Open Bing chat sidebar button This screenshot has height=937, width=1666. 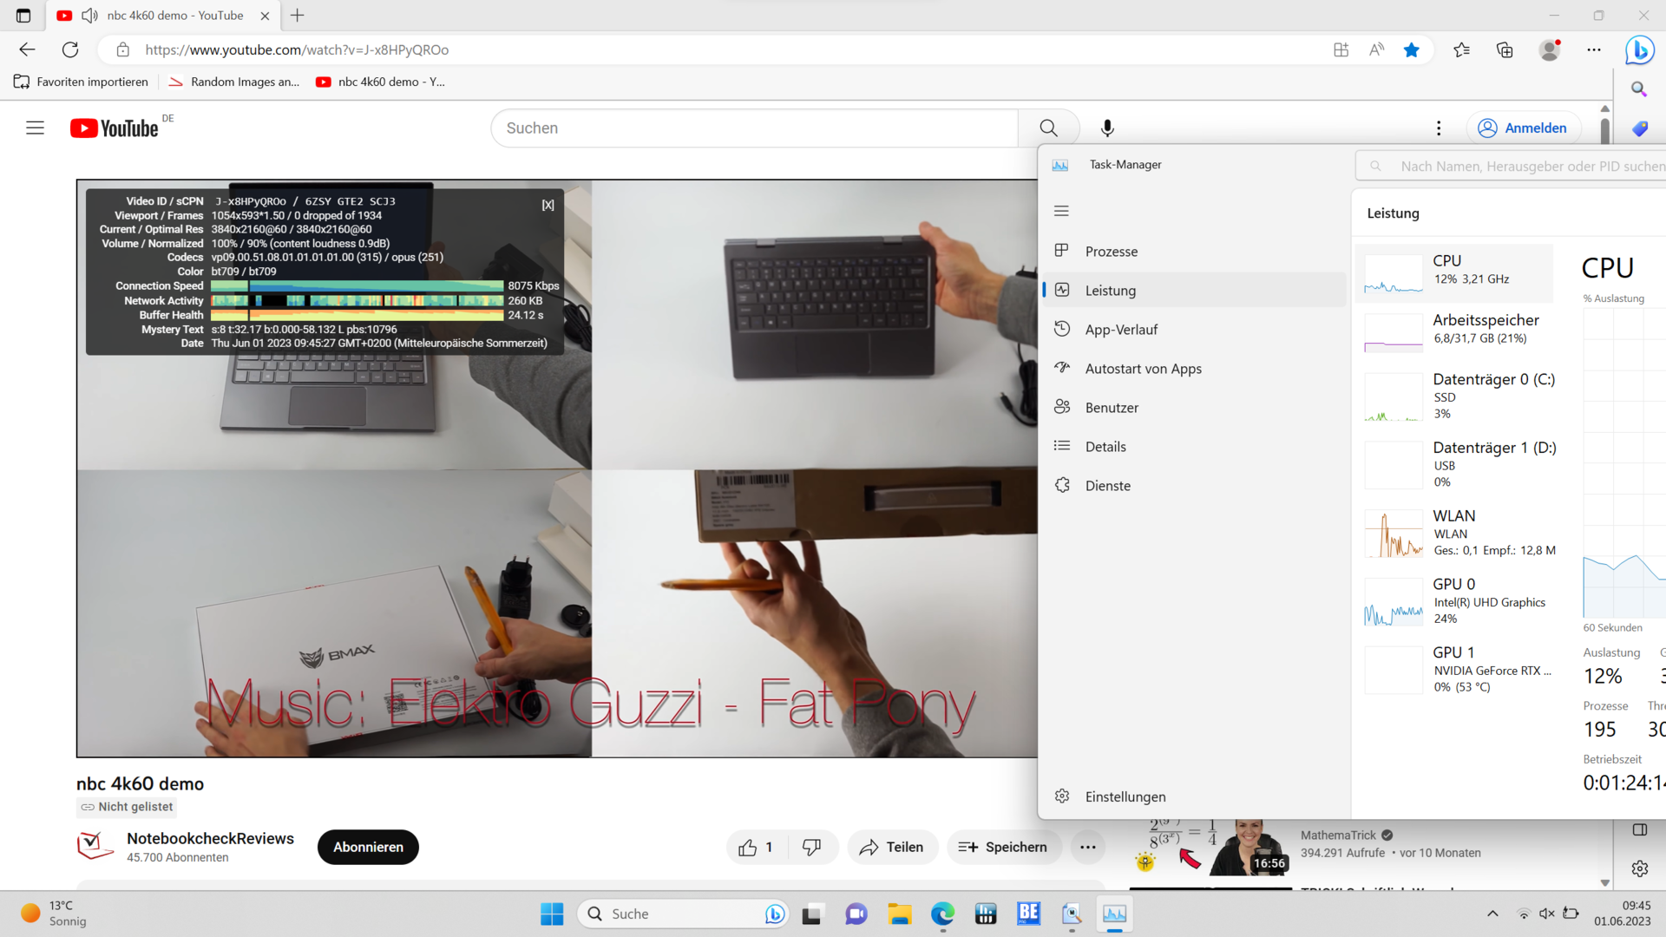1639,50
